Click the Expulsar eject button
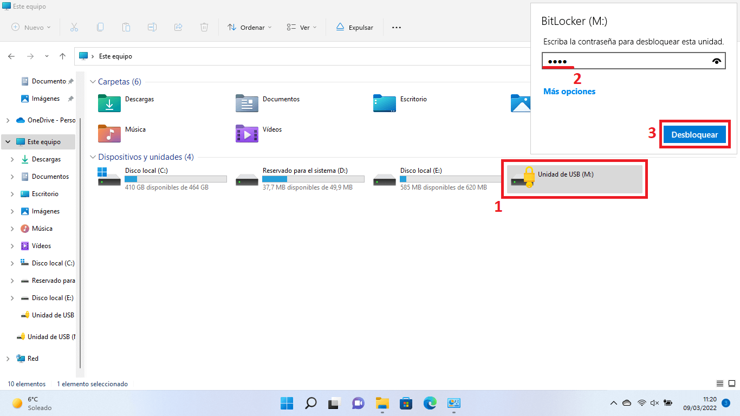740x416 pixels. pyautogui.click(x=355, y=27)
